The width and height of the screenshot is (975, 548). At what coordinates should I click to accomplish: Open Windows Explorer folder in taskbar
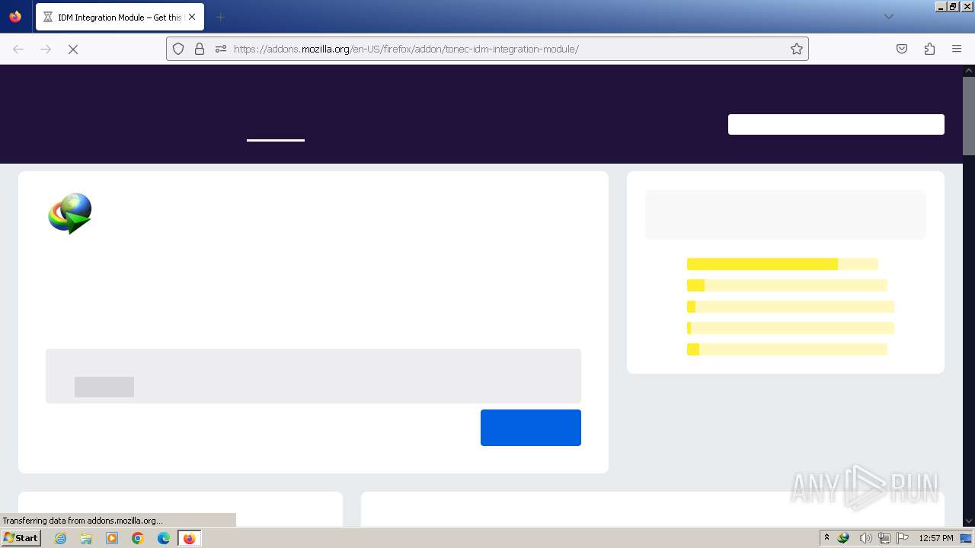(x=86, y=538)
